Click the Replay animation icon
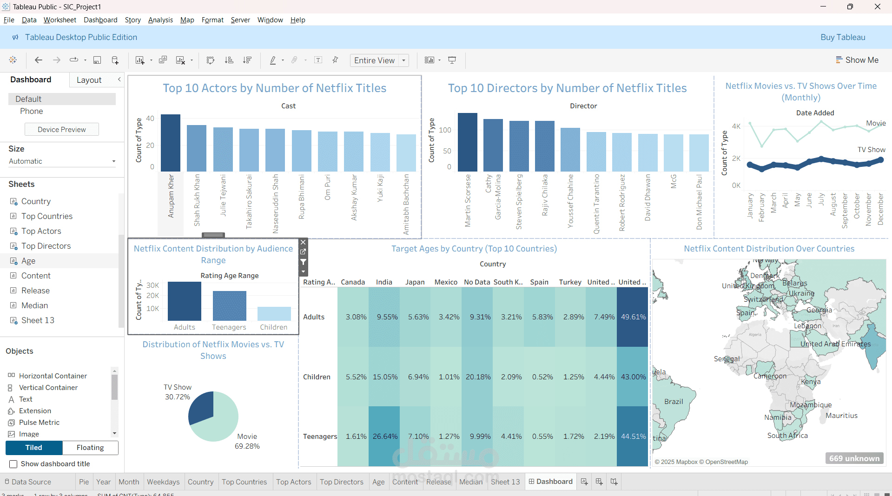 point(74,60)
